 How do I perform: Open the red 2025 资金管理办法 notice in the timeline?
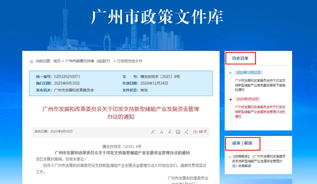(x=260, y=112)
